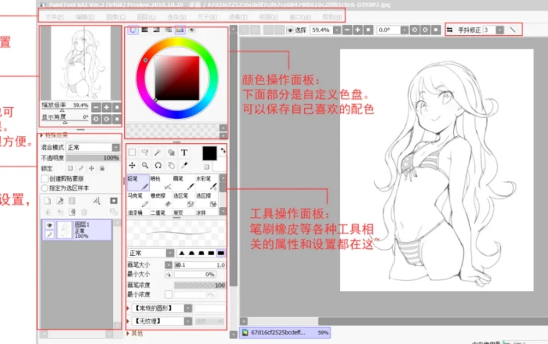
Task: Click top toolbar zoom-in plus button
Action: pos(358,30)
